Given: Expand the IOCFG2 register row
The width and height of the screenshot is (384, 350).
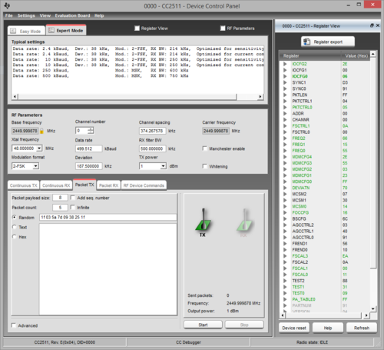Looking at the screenshot, I should [285, 64].
